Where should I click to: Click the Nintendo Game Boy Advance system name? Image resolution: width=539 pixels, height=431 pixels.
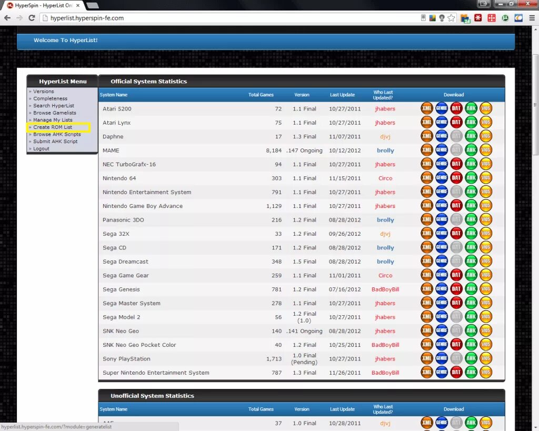(x=143, y=206)
